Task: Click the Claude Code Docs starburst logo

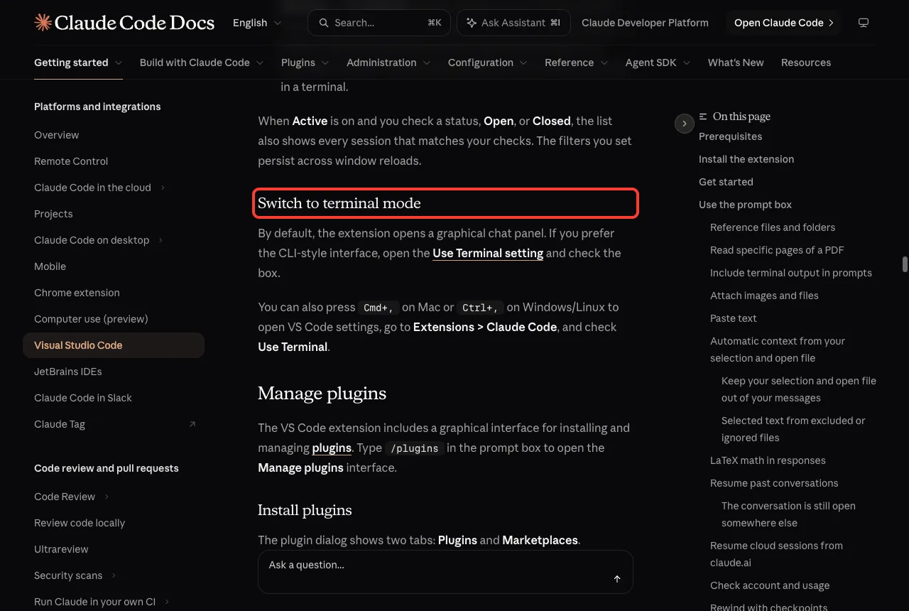Action: click(x=43, y=23)
